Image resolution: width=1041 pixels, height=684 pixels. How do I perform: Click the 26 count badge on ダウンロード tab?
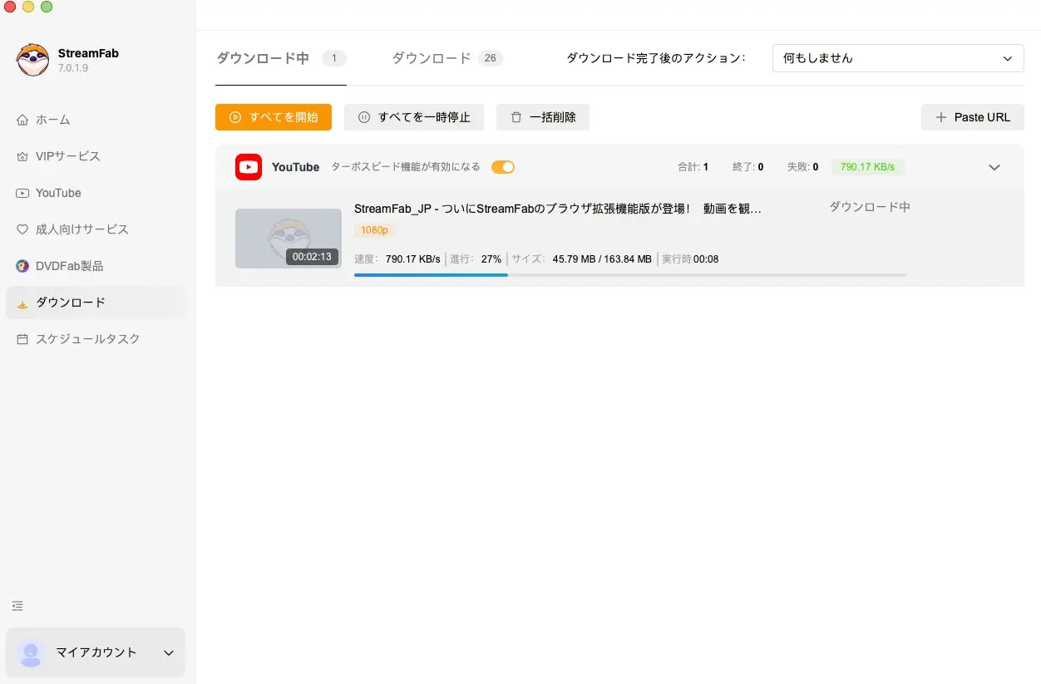coord(491,58)
